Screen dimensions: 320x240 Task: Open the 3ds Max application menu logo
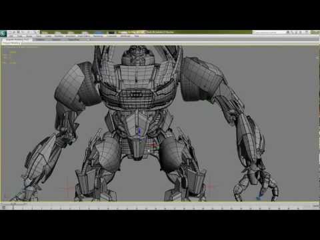pyautogui.click(x=3, y=33)
